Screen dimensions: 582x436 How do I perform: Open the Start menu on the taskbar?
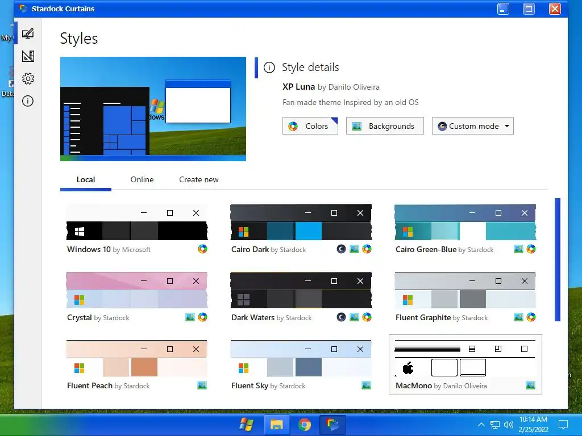[x=247, y=425]
